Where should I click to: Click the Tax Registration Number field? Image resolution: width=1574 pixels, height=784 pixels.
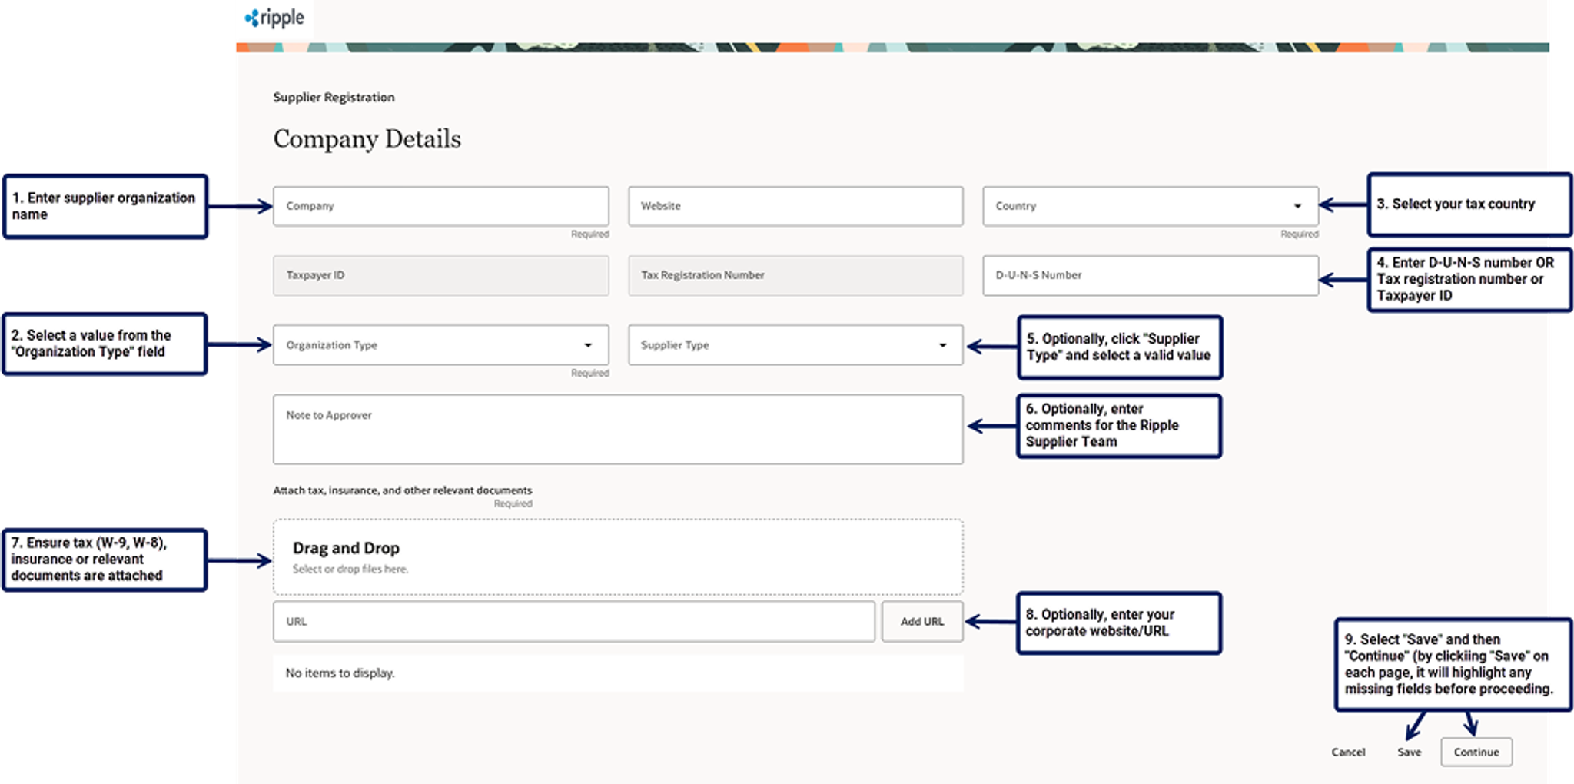(x=795, y=275)
